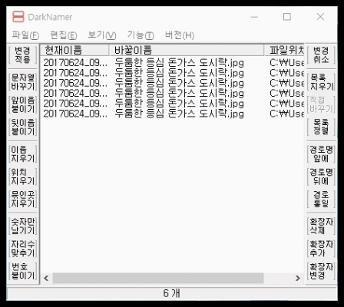Screen dimensions: 344x307
Task: Open the 보기(V) menu
Action: tap(102, 35)
